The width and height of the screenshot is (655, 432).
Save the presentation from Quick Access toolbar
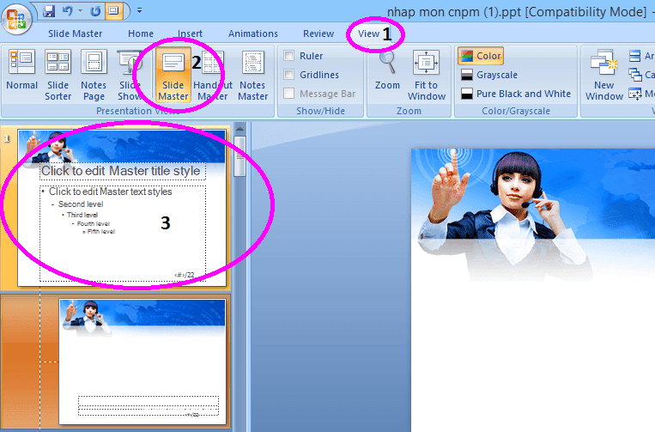click(x=49, y=11)
